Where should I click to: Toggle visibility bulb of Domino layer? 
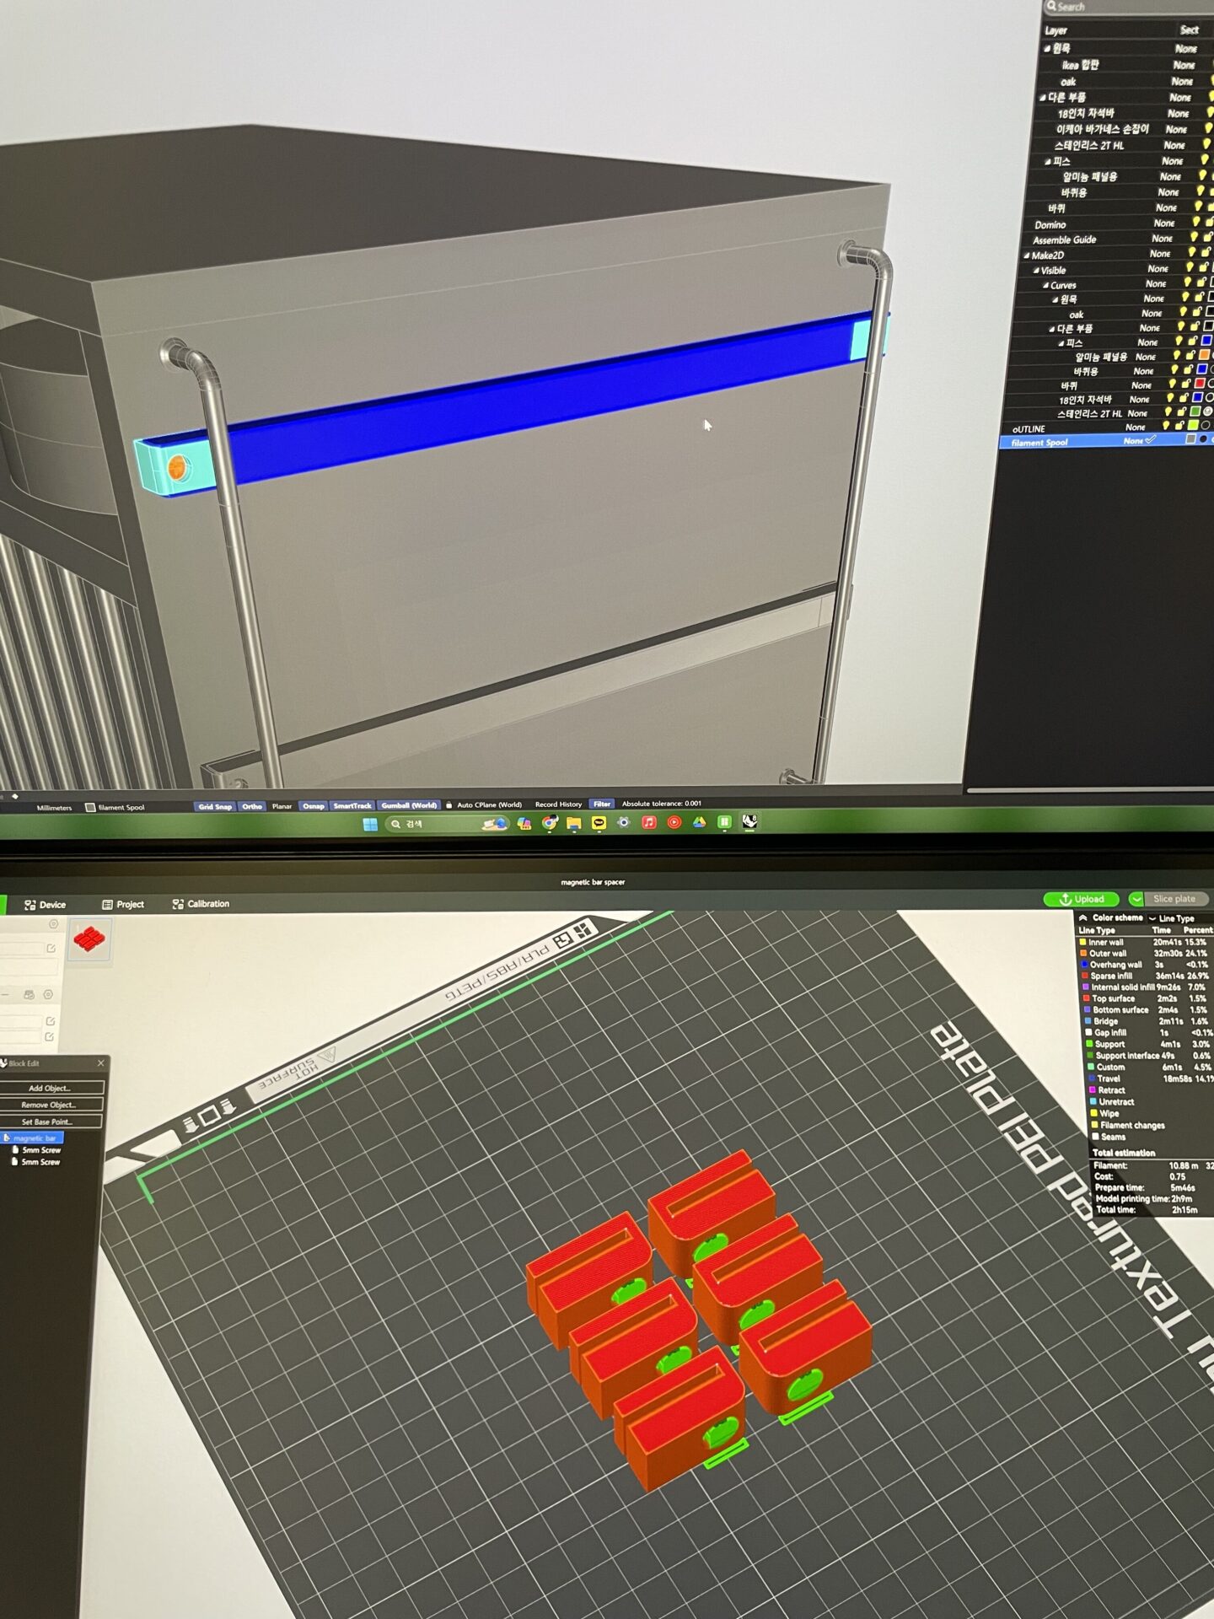tap(1195, 222)
